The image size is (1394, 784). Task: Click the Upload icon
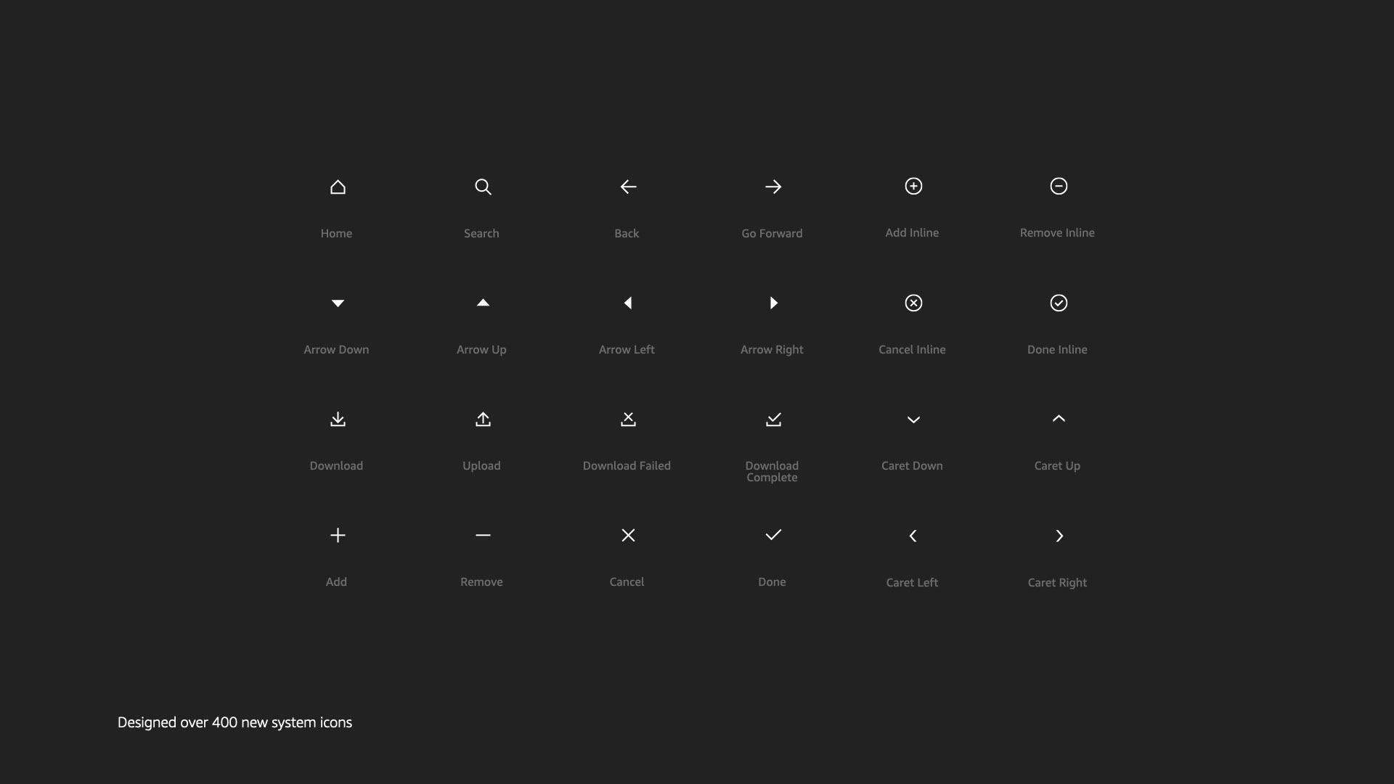coord(483,419)
